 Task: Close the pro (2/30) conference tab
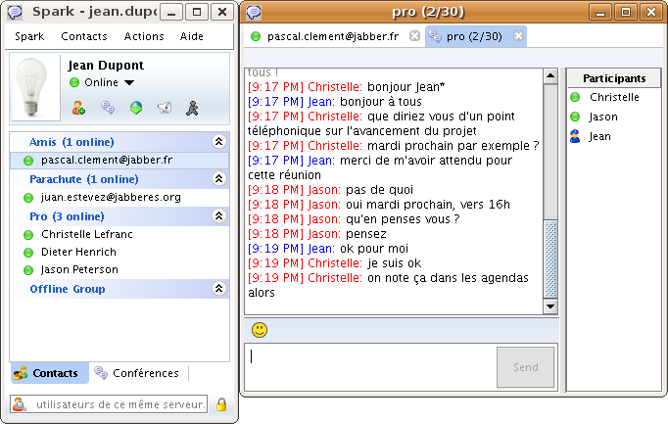(x=518, y=36)
